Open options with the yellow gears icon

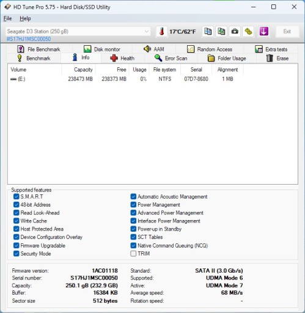[x=248, y=32]
